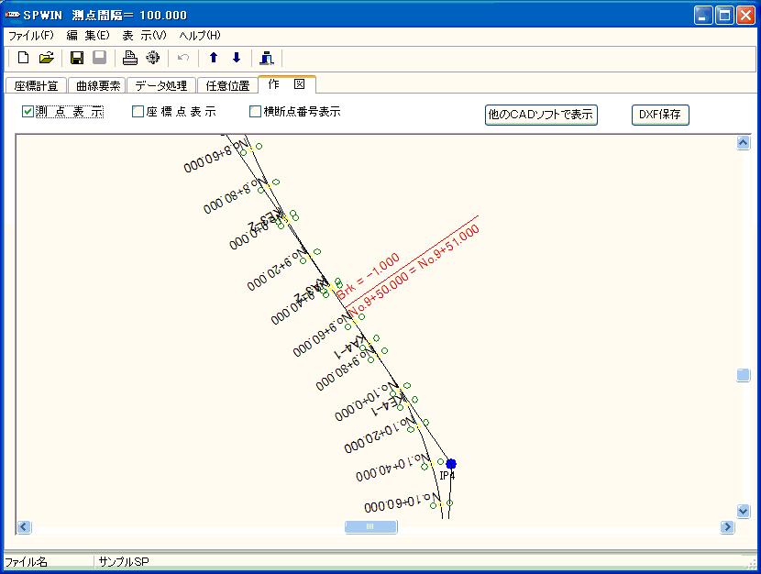Enable the 横断点番号表示 checkbox
This screenshot has height=574, width=761.
coord(254,112)
